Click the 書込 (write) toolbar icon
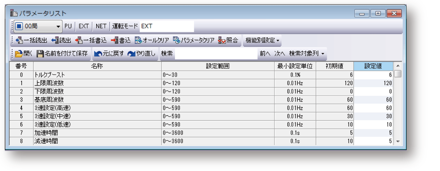 114,40
